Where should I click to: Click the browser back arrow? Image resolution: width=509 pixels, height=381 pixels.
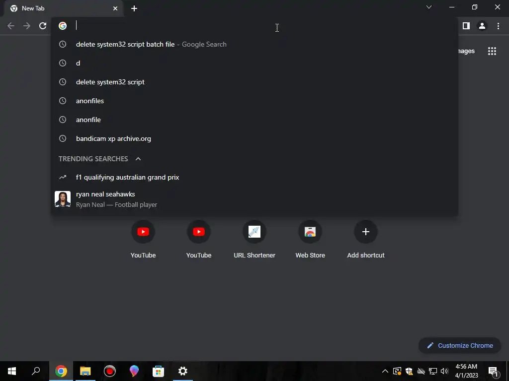click(11, 26)
